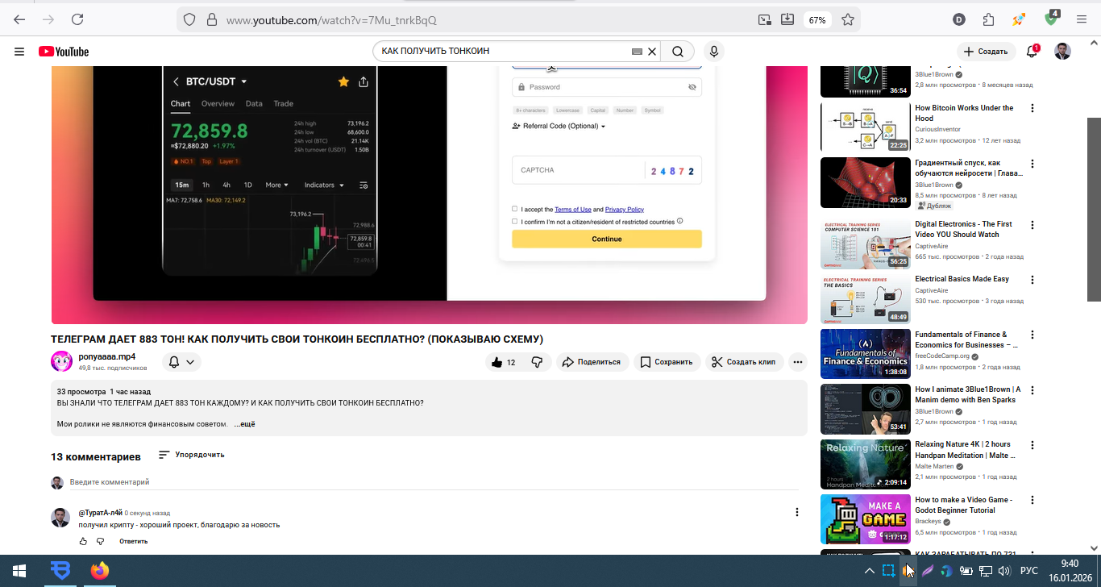Open the Градиентный спуск video thumbnail
Image resolution: width=1101 pixels, height=587 pixels.
tap(866, 182)
